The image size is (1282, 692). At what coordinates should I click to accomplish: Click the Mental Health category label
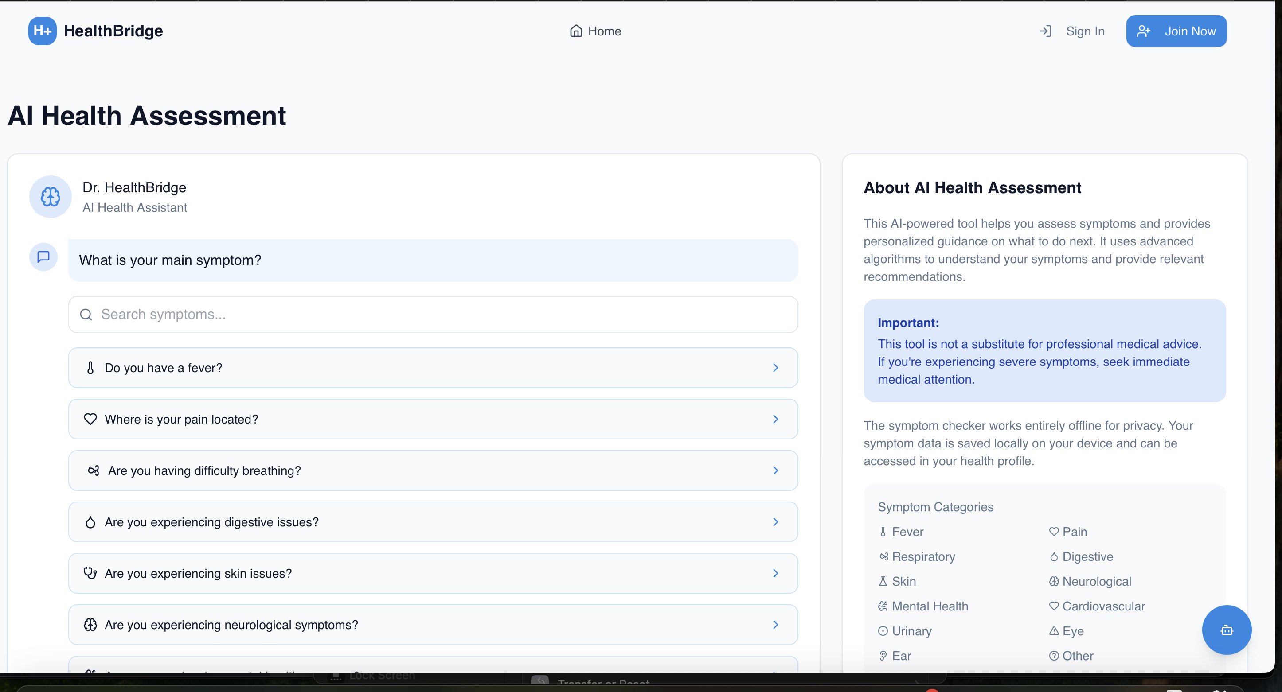[x=929, y=606]
